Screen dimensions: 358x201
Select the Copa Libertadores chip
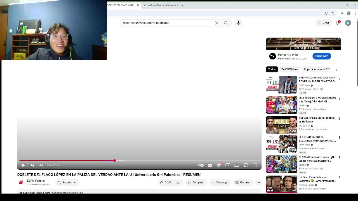pos(317,69)
